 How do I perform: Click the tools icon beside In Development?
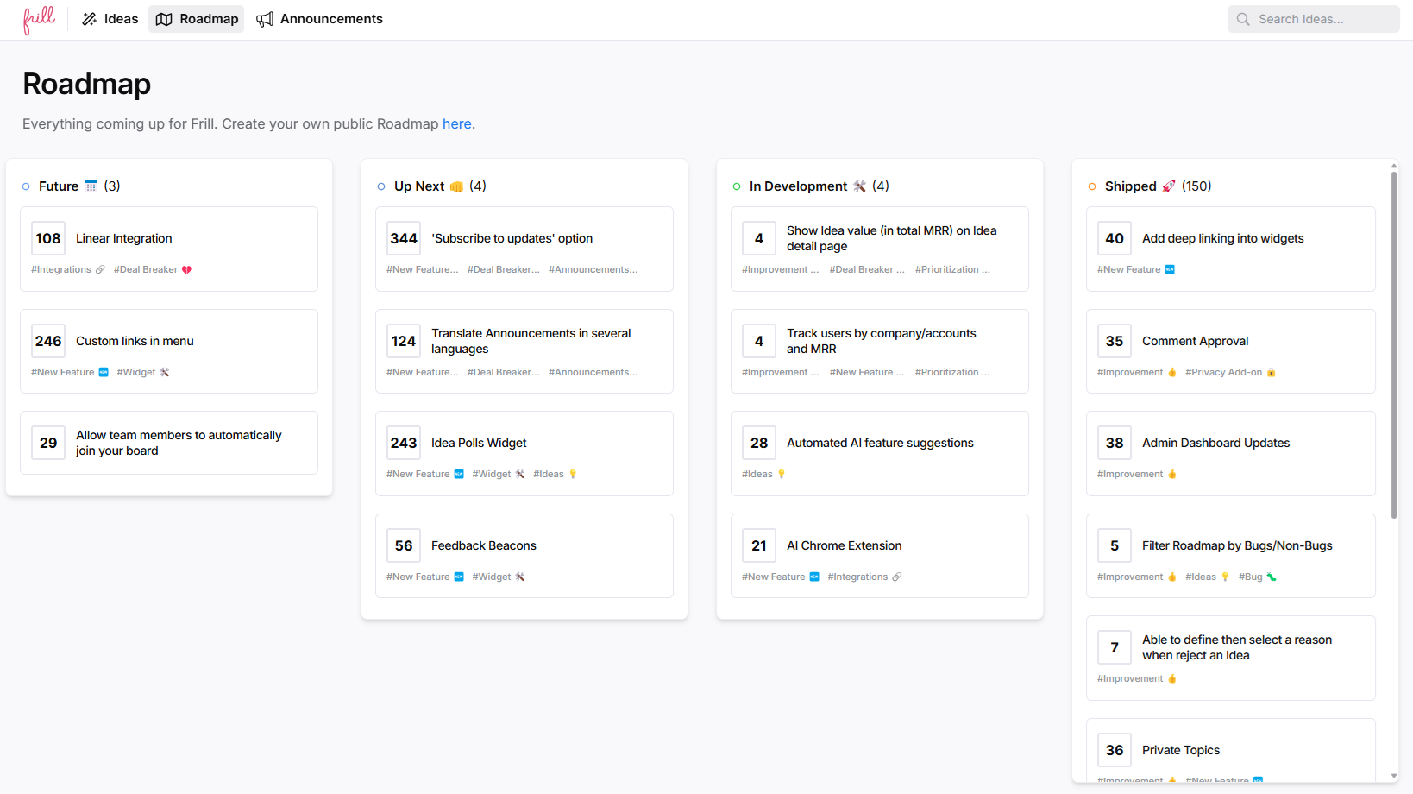(x=859, y=186)
